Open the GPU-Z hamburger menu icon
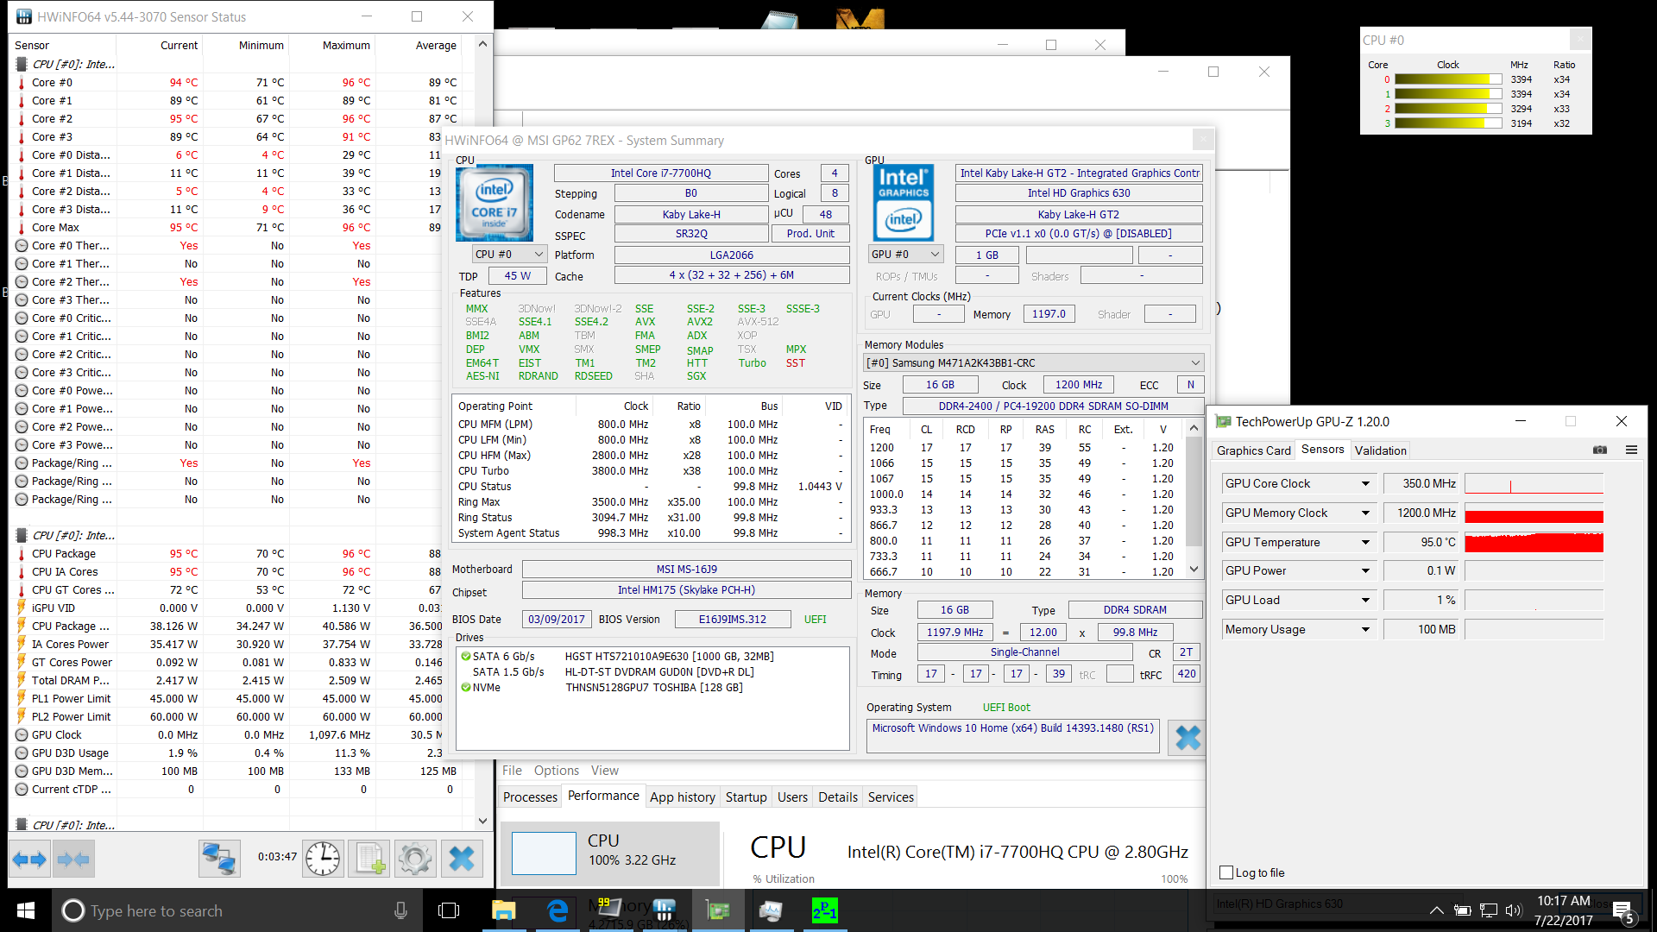This screenshot has height=932, width=1657. [1631, 450]
